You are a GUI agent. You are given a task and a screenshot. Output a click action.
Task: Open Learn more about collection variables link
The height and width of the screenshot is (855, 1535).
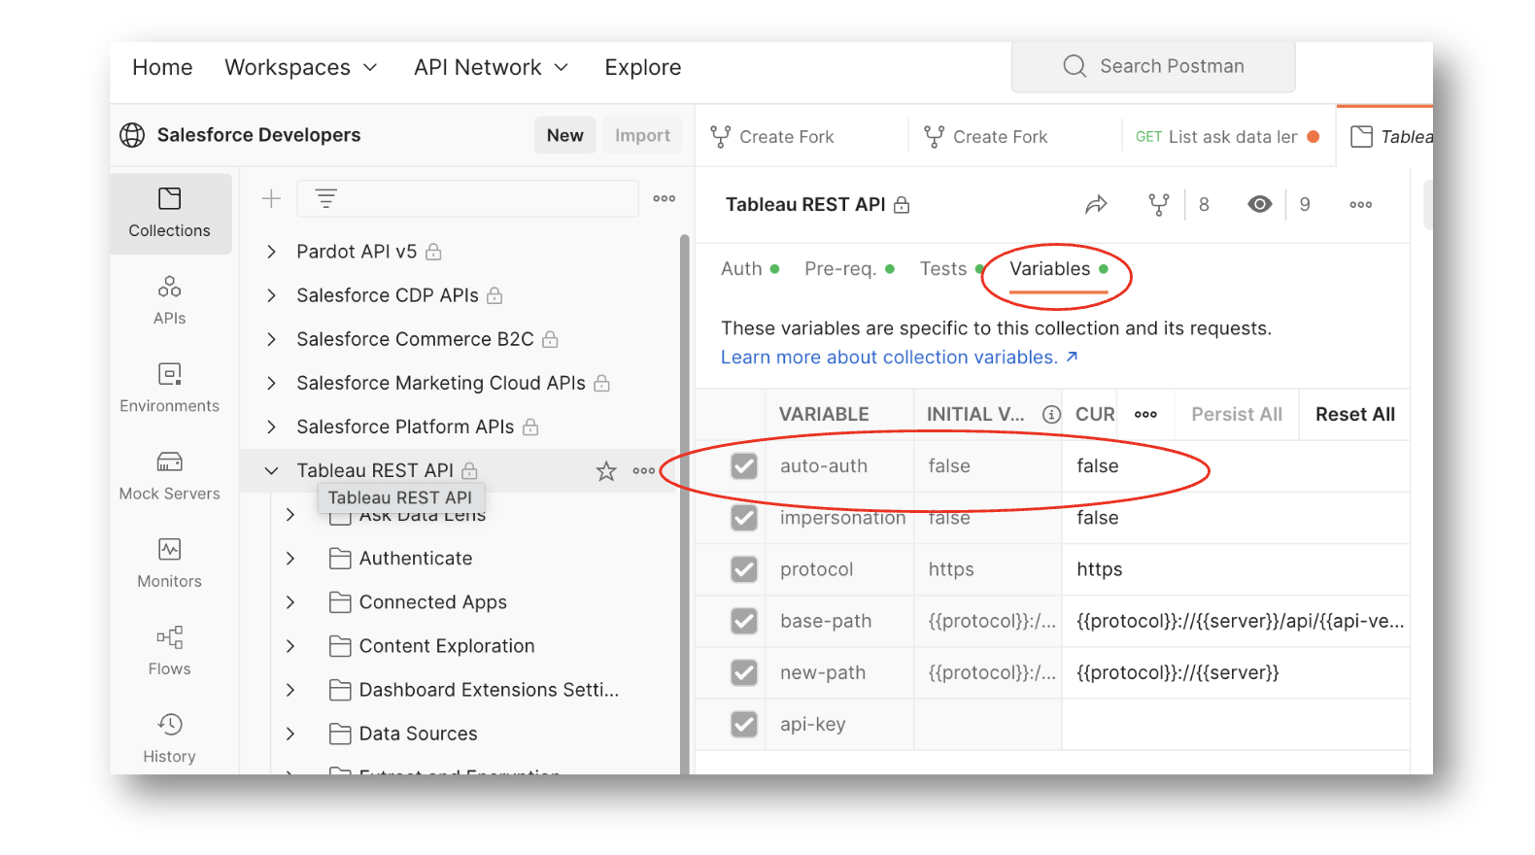pyautogui.click(x=900, y=358)
